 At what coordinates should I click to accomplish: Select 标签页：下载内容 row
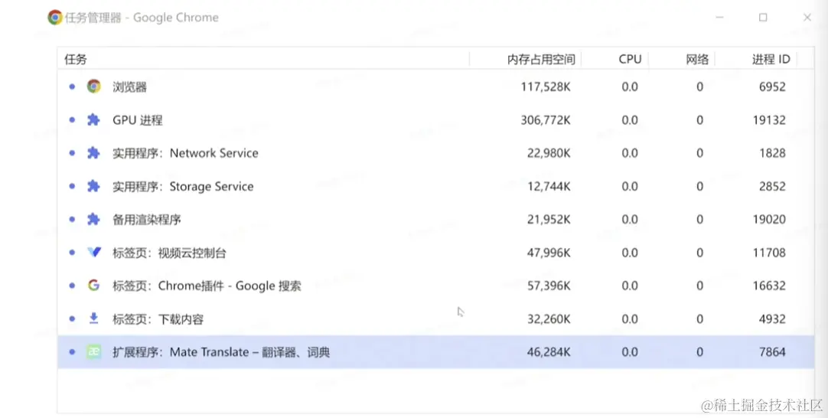pyautogui.click(x=435, y=318)
